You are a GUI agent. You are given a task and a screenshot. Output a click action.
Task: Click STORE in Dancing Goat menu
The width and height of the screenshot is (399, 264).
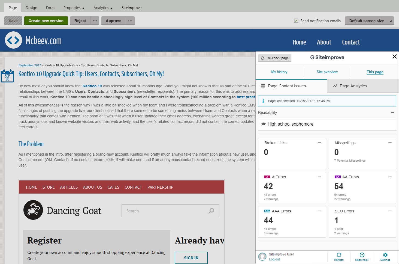pos(49,187)
